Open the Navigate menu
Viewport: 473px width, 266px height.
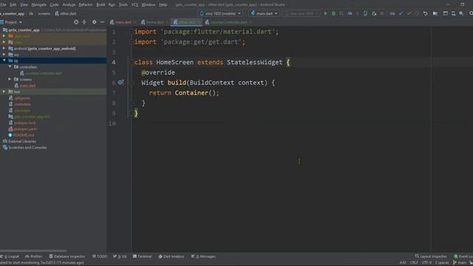pos(39,4)
